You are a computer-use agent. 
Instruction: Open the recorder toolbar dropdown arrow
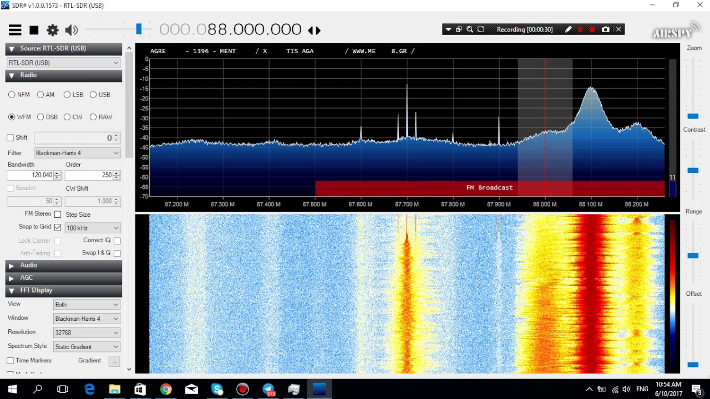448,29
